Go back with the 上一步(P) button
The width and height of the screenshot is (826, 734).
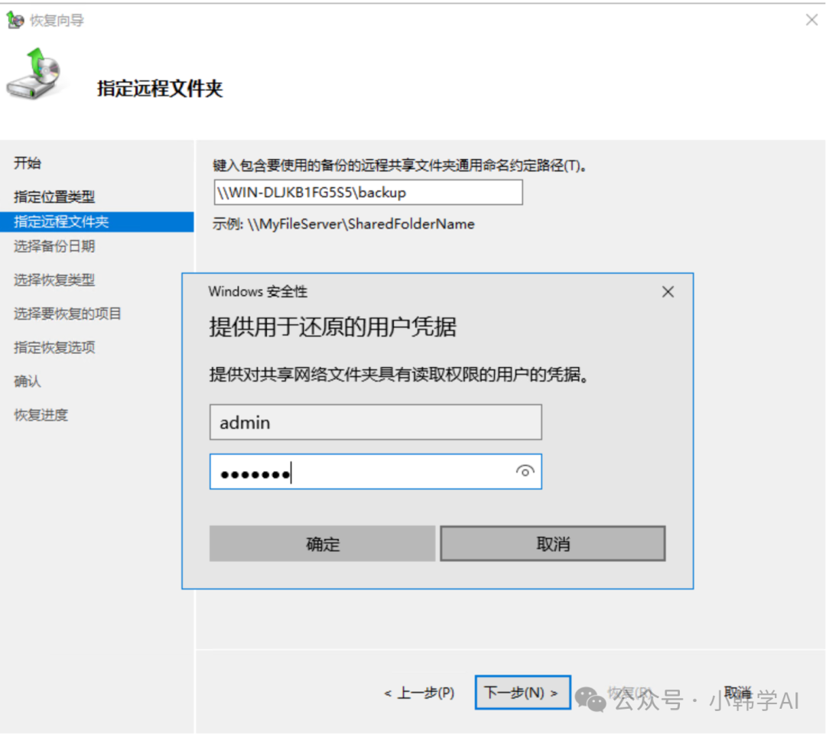tap(419, 693)
